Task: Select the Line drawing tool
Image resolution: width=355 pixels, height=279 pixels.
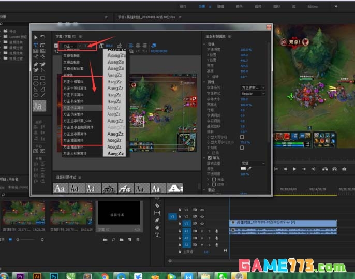Action: 42,95
